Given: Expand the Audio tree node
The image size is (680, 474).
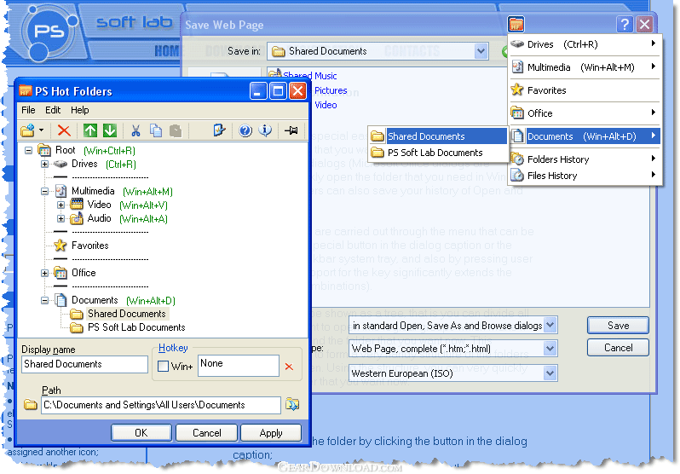Looking at the screenshot, I should pyautogui.click(x=61, y=219).
